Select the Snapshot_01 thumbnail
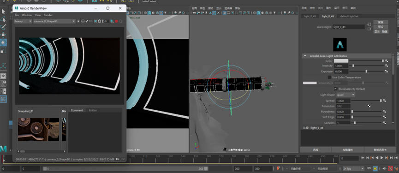 pos(38,129)
